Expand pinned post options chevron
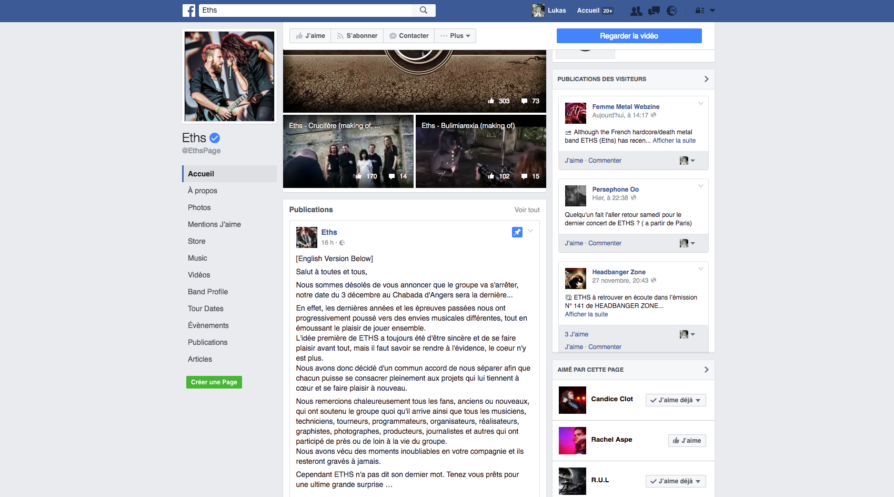The height and width of the screenshot is (497, 894). (530, 231)
